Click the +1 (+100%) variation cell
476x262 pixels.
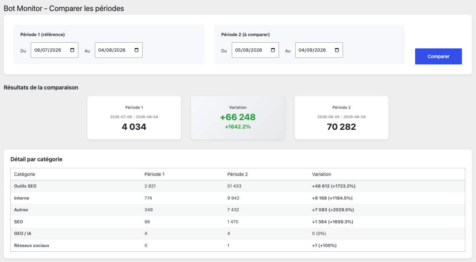click(324, 245)
